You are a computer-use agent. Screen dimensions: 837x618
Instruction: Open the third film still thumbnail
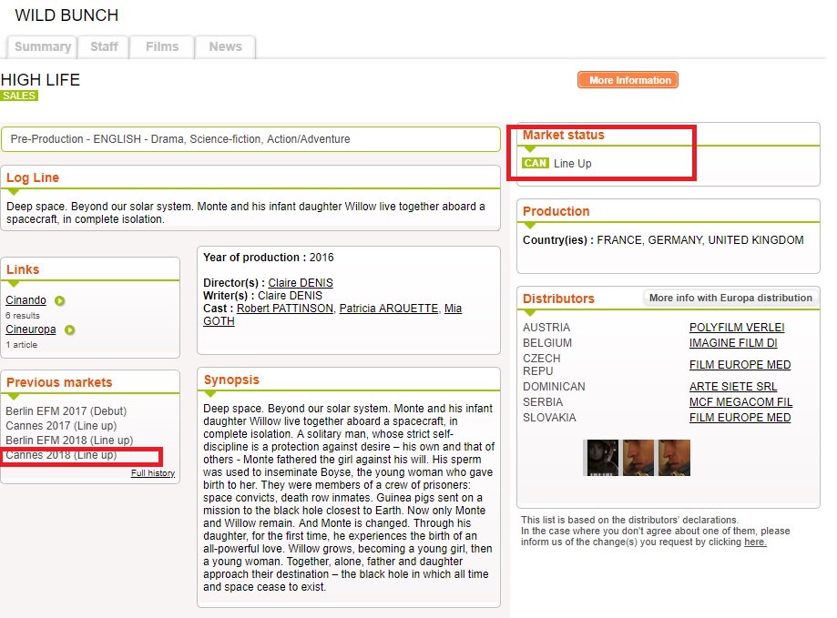click(674, 458)
